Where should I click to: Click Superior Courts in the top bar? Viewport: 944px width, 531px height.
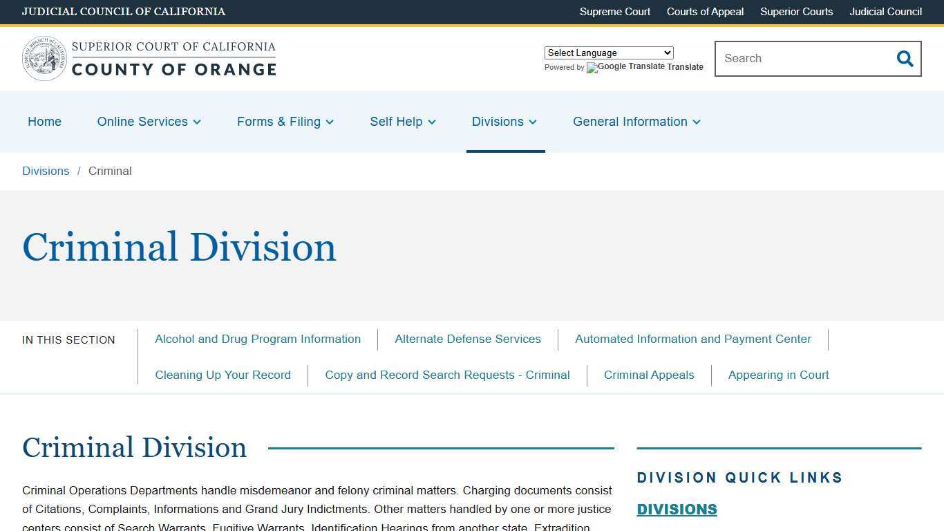796,12
